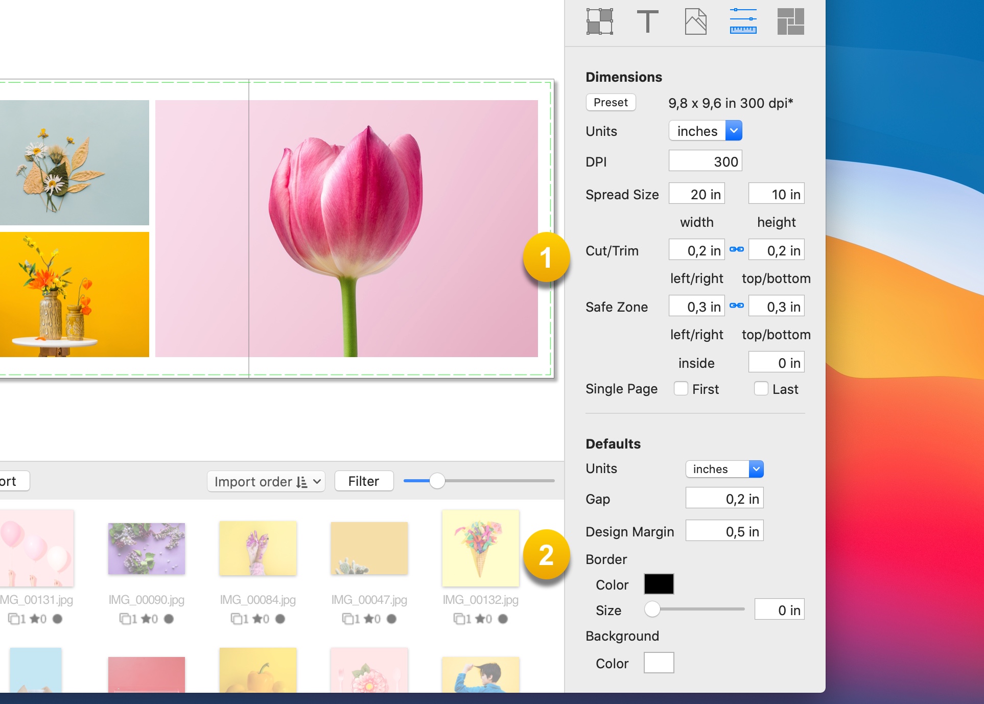Click the Background Color white swatch
Viewport: 984px width, 704px height.
[x=658, y=662]
